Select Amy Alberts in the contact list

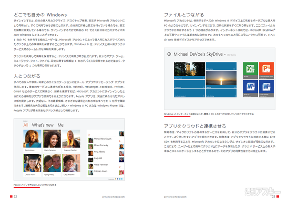[x=97, y=153]
